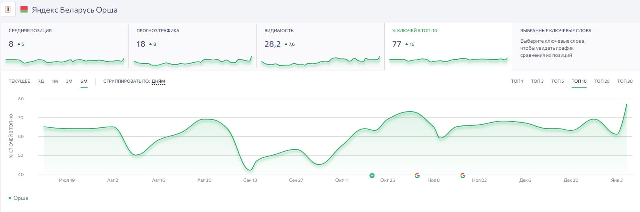Switch to ТОП 1 filter
Viewport: 640px width, 212px height.
click(x=517, y=81)
